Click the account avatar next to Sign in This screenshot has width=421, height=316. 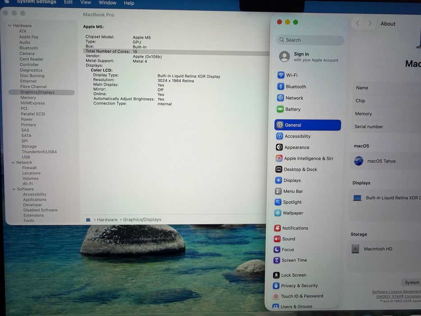pos(284,56)
